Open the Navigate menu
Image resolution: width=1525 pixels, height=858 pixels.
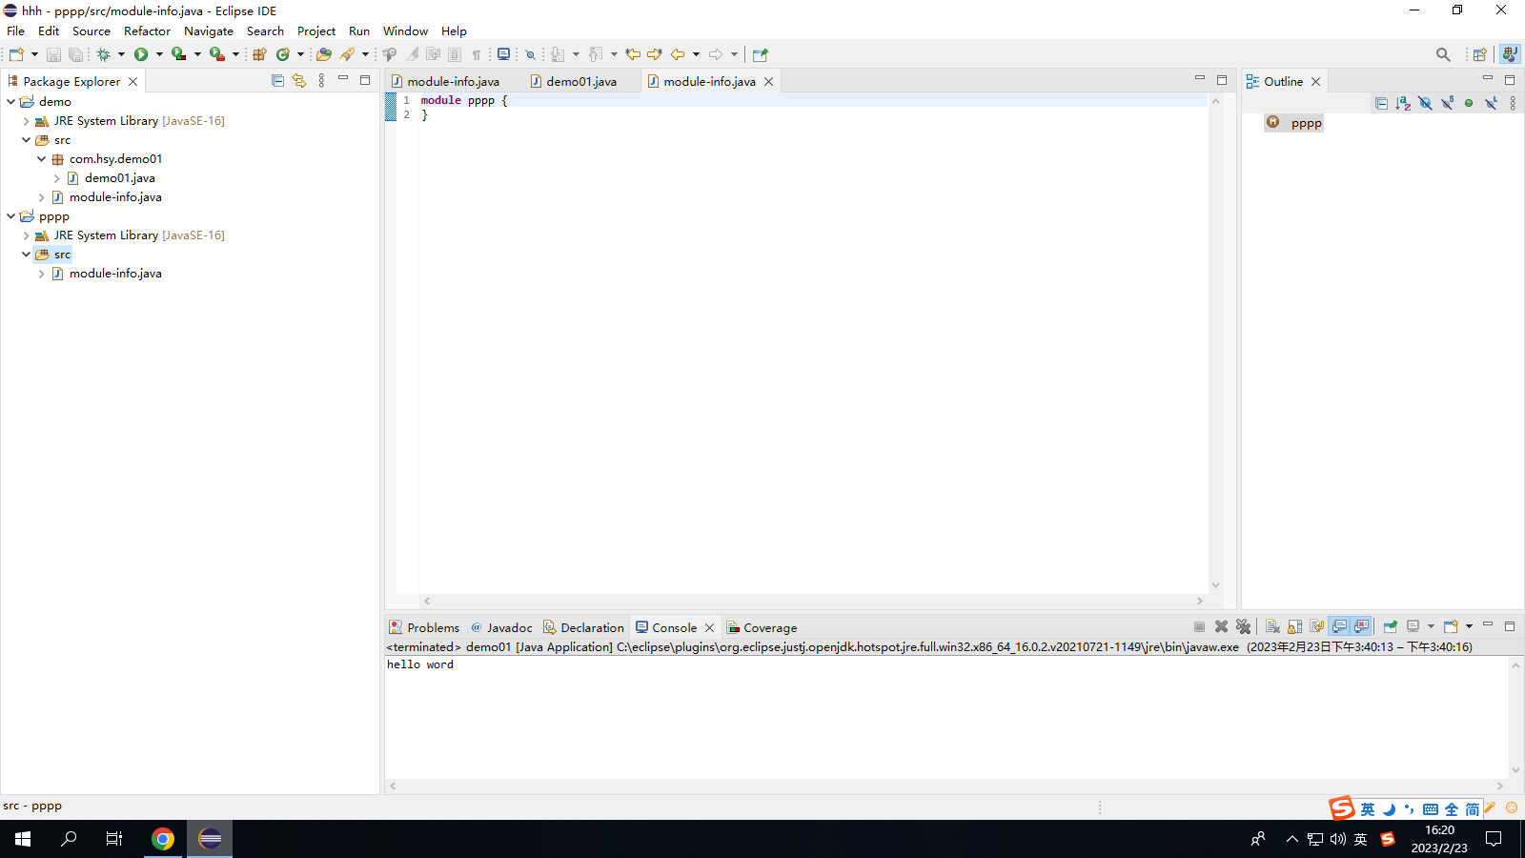[x=208, y=31]
